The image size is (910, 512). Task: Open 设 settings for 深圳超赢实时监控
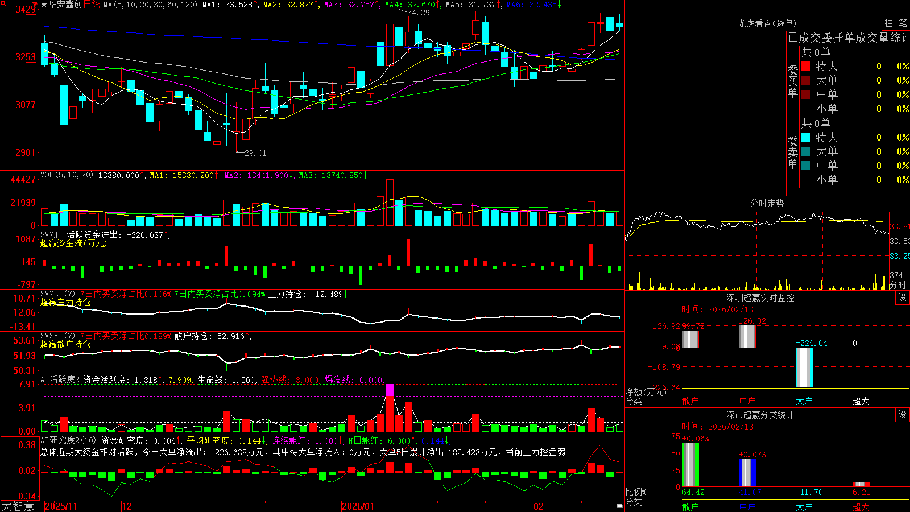903,298
